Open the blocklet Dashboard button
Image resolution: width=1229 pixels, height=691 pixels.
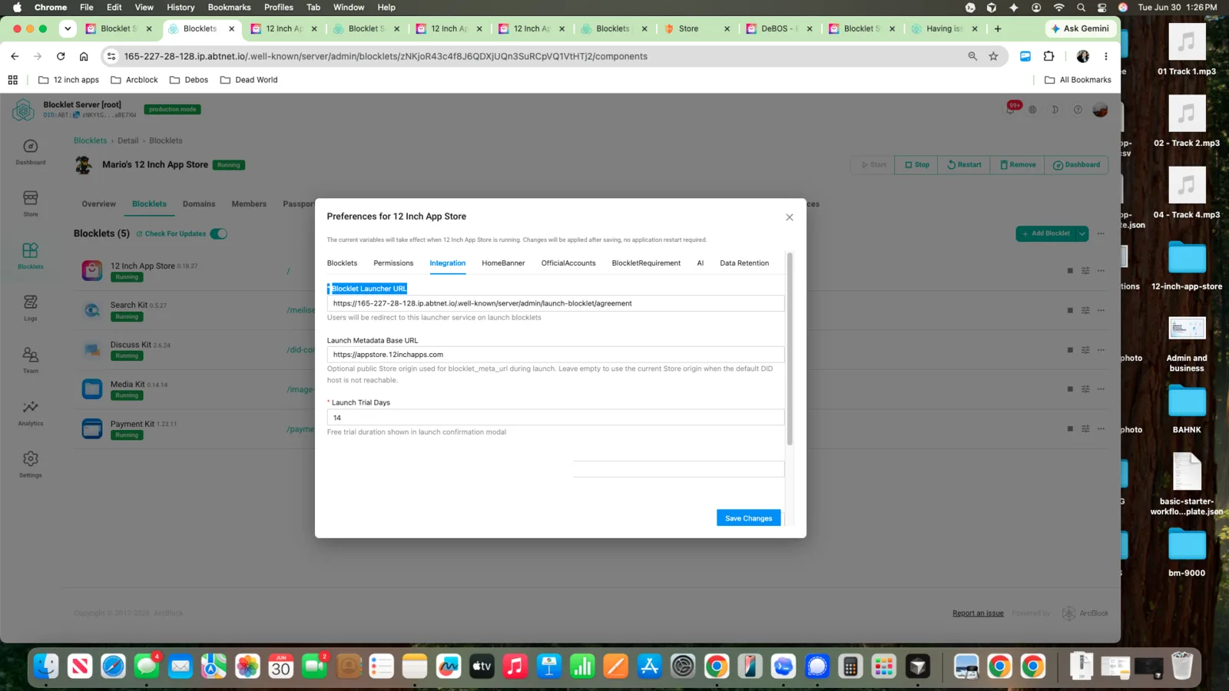(1076, 165)
